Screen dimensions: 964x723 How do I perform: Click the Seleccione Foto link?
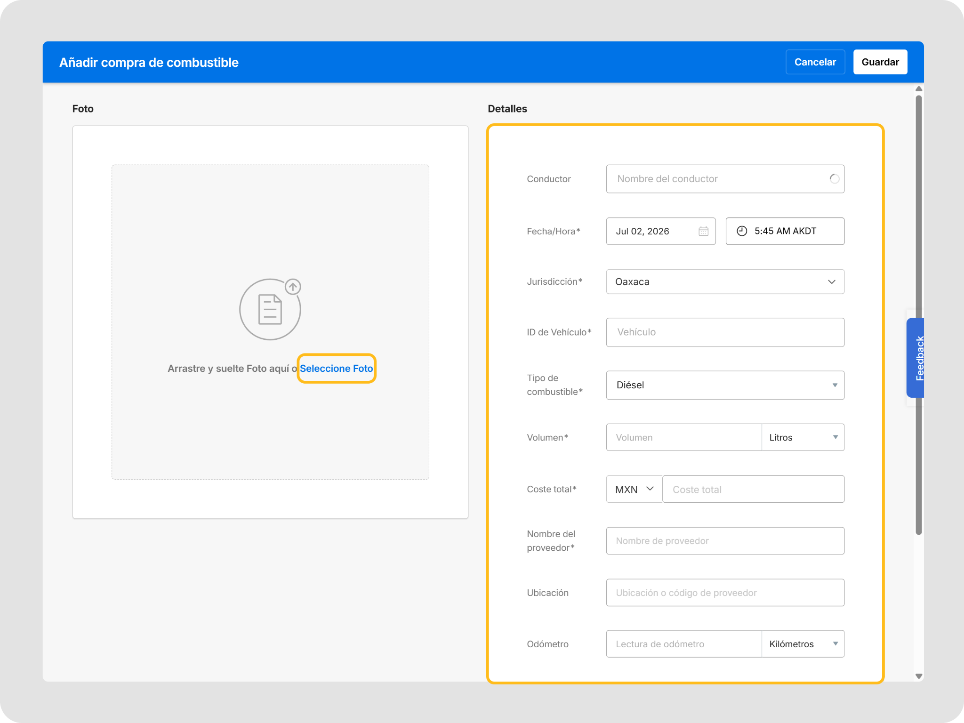[x=337, y=369]
